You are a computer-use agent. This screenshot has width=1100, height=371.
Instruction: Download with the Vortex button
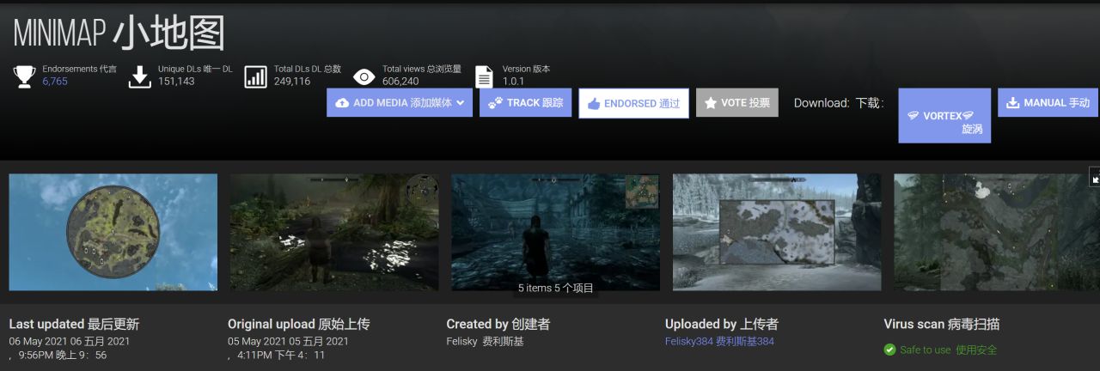point(944,115)
